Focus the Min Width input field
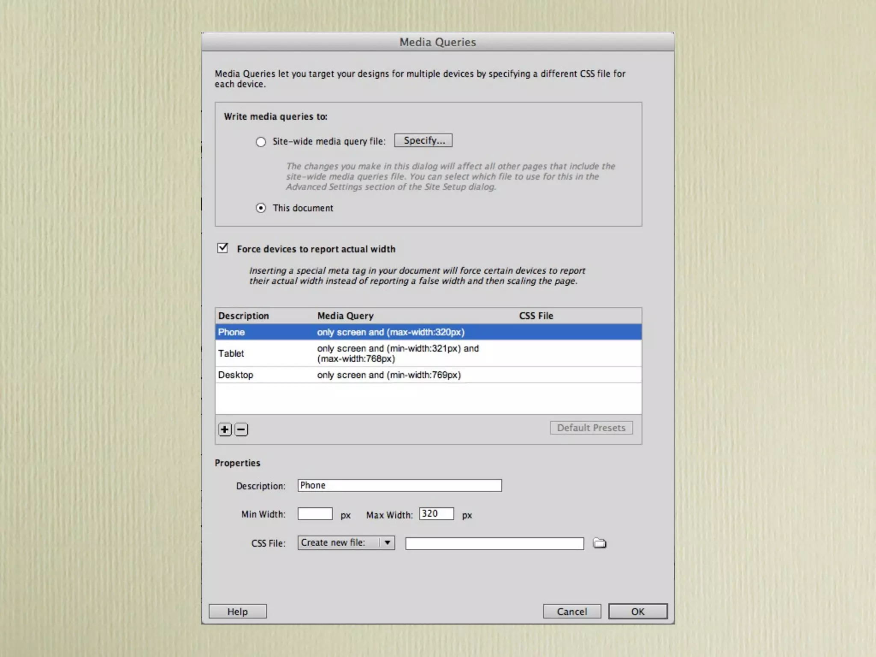This screenshot has height=657, width=876. pos(315,514)
